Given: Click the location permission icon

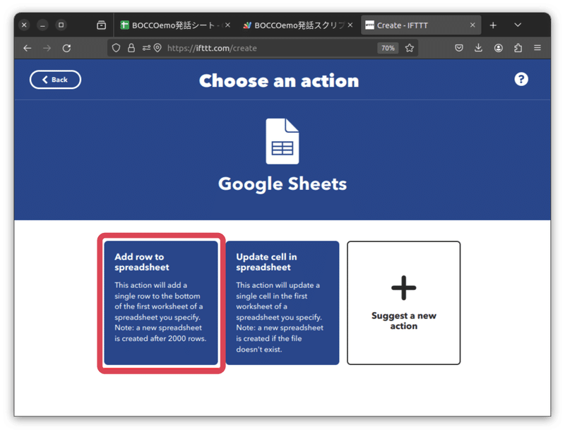Looking at the screenshot, I should [157, 48].
